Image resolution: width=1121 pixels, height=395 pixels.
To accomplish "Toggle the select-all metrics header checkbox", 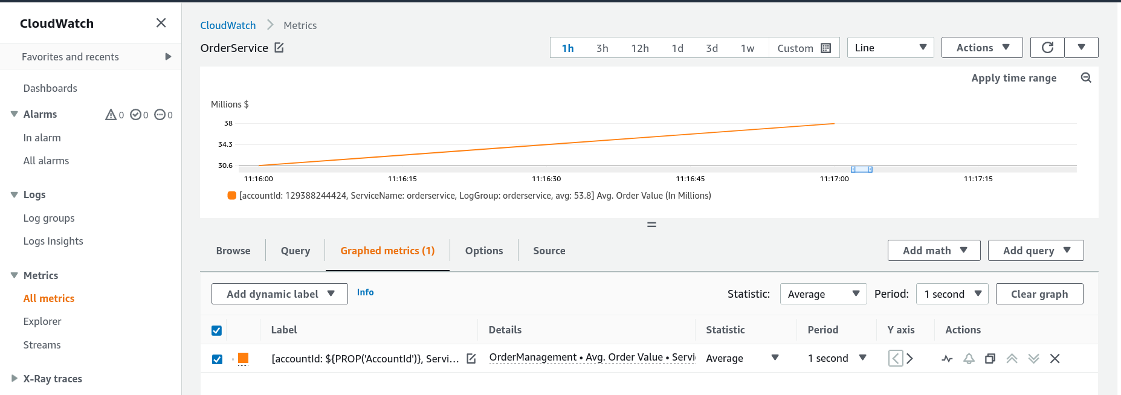I will [x=216, y=330].
